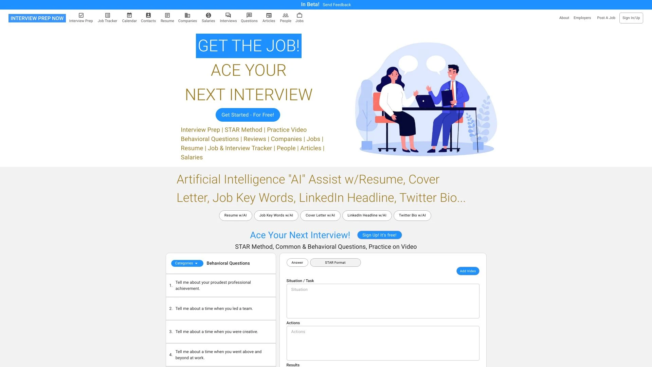Click Twitter Bio w/AI button
The height and width of the screenshot is (367, 652).
(x=413, y=215)
